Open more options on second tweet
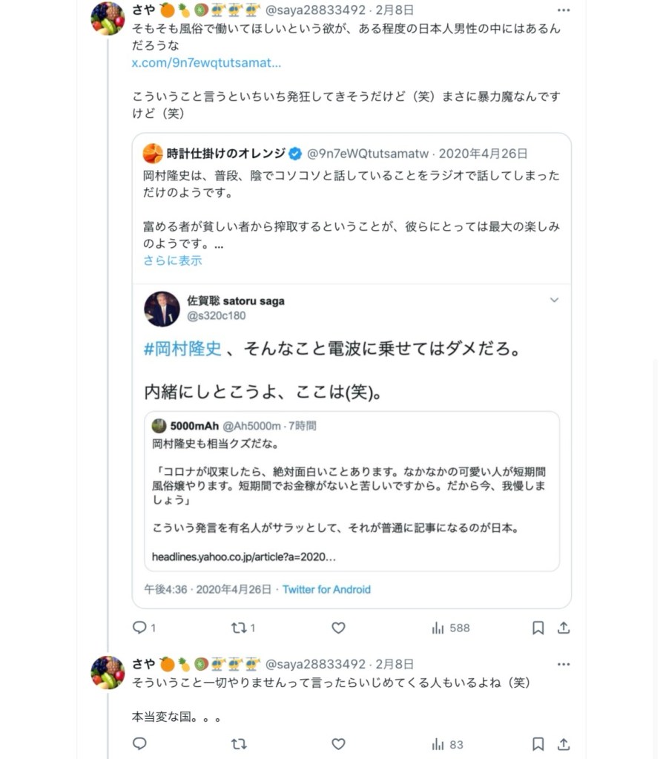 pos(564,664)
